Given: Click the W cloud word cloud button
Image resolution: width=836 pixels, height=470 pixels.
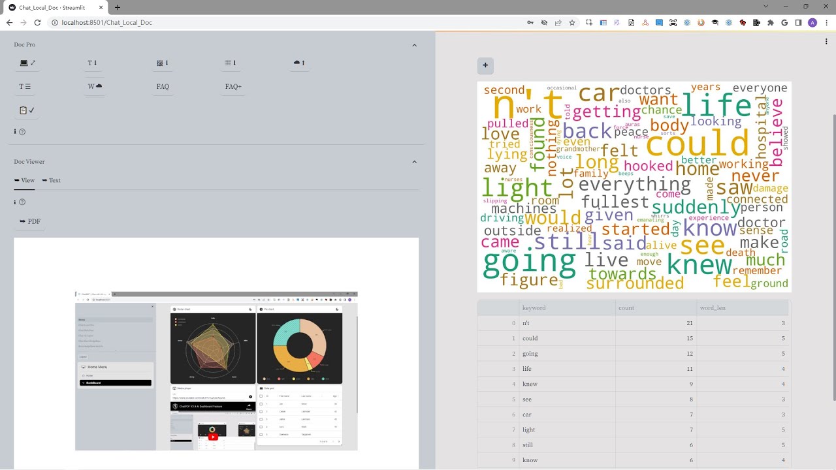Looking at the screenshot, I should click(95, 87).
